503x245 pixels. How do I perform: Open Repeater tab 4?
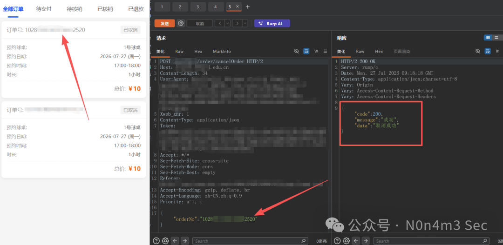pos(216,7)
